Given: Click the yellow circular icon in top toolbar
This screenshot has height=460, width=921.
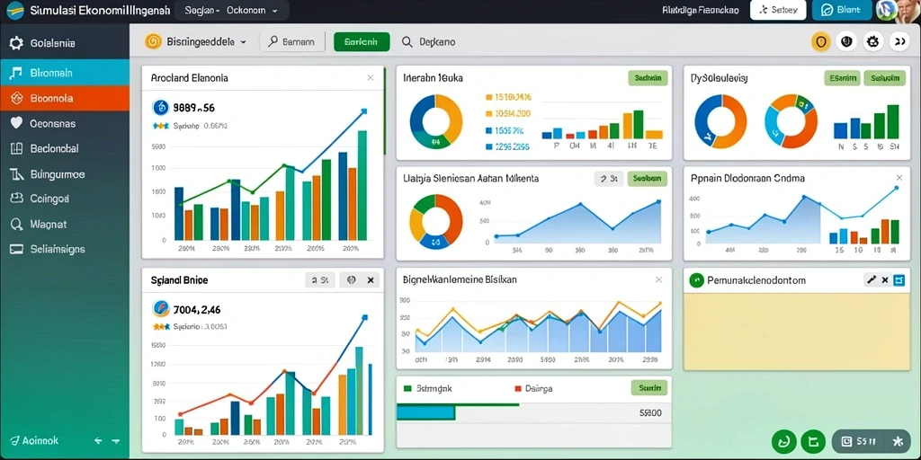Looking at the screenshot, I should (x=820, y=41).
